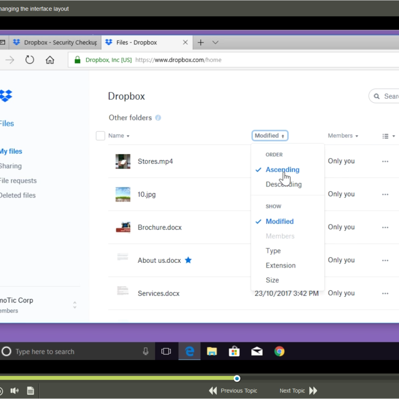Open the more options dots for Brochure.docx
Viewport: 399px width, 399px height.
[x=385, y=227]
